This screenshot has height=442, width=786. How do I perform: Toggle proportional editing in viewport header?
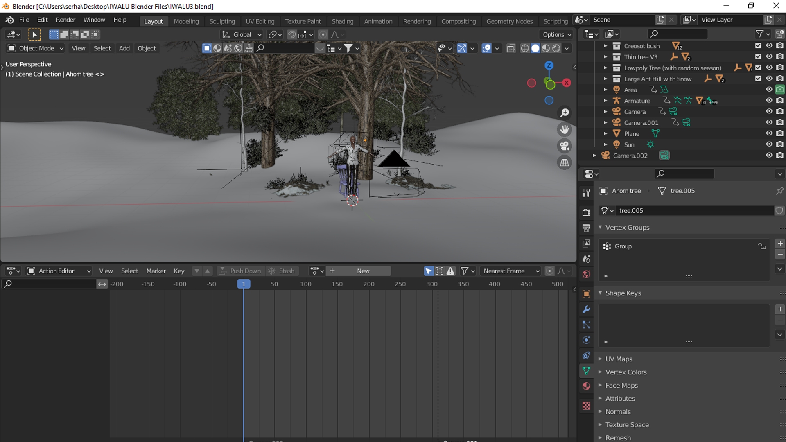pos(323,35)
